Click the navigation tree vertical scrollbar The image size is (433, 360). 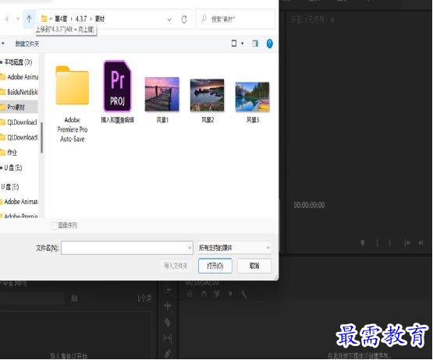41,137
